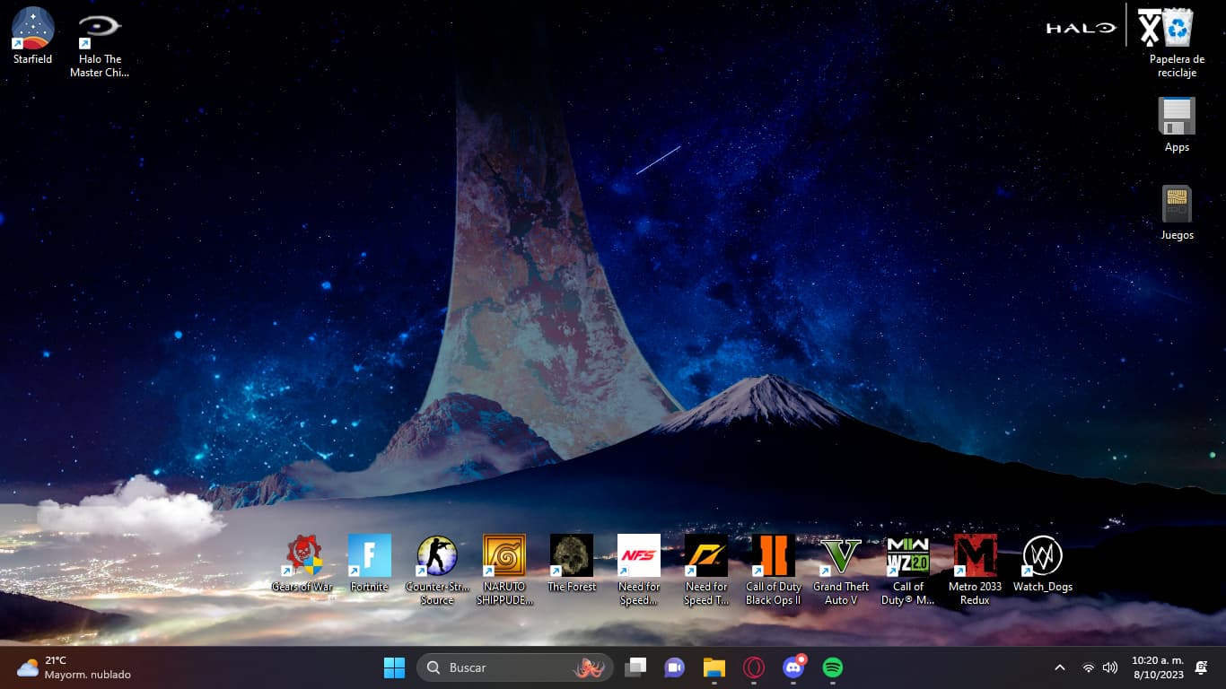1226x689 pixels.
Task: Open the weather widget showing 21°C
Action: click(74, 667)
